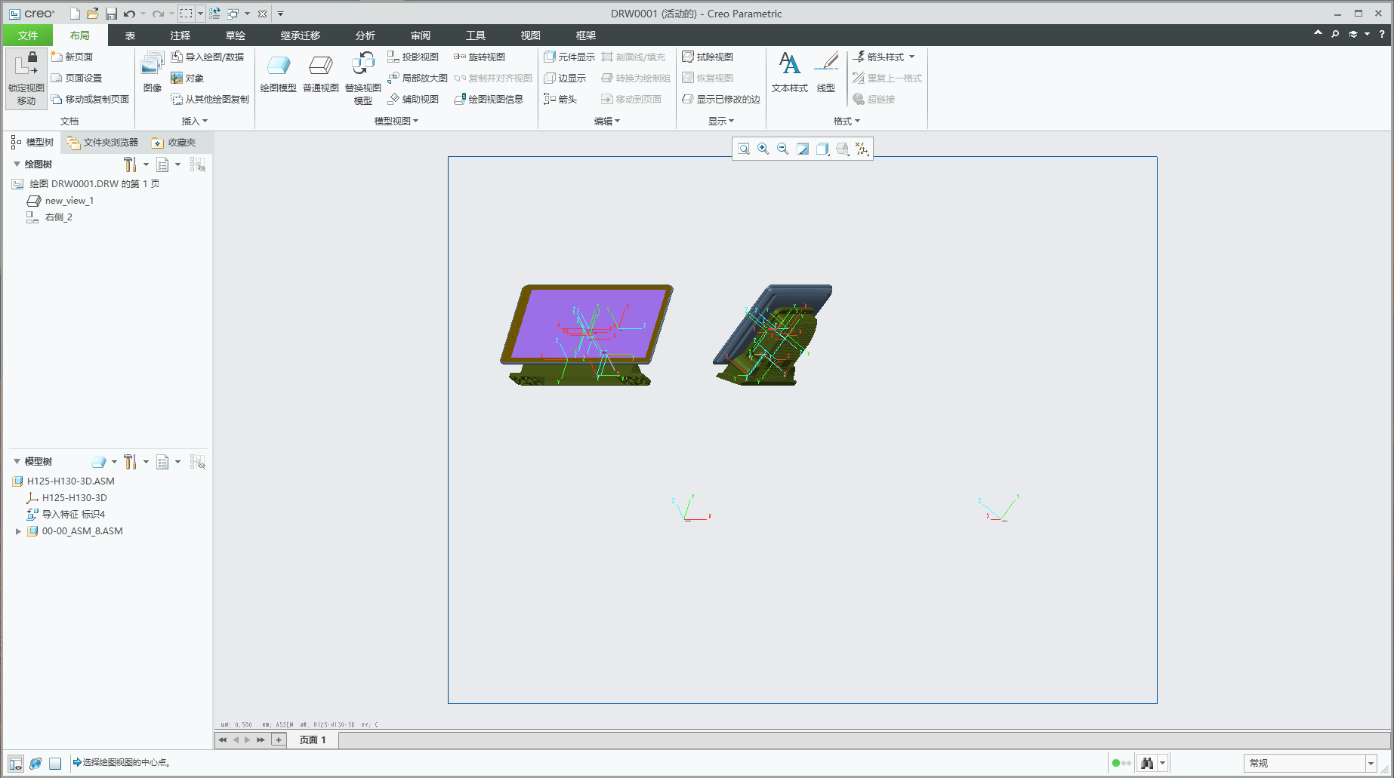Click the Repaint screen icon
Screen dimensions: 1394x778
803,149
